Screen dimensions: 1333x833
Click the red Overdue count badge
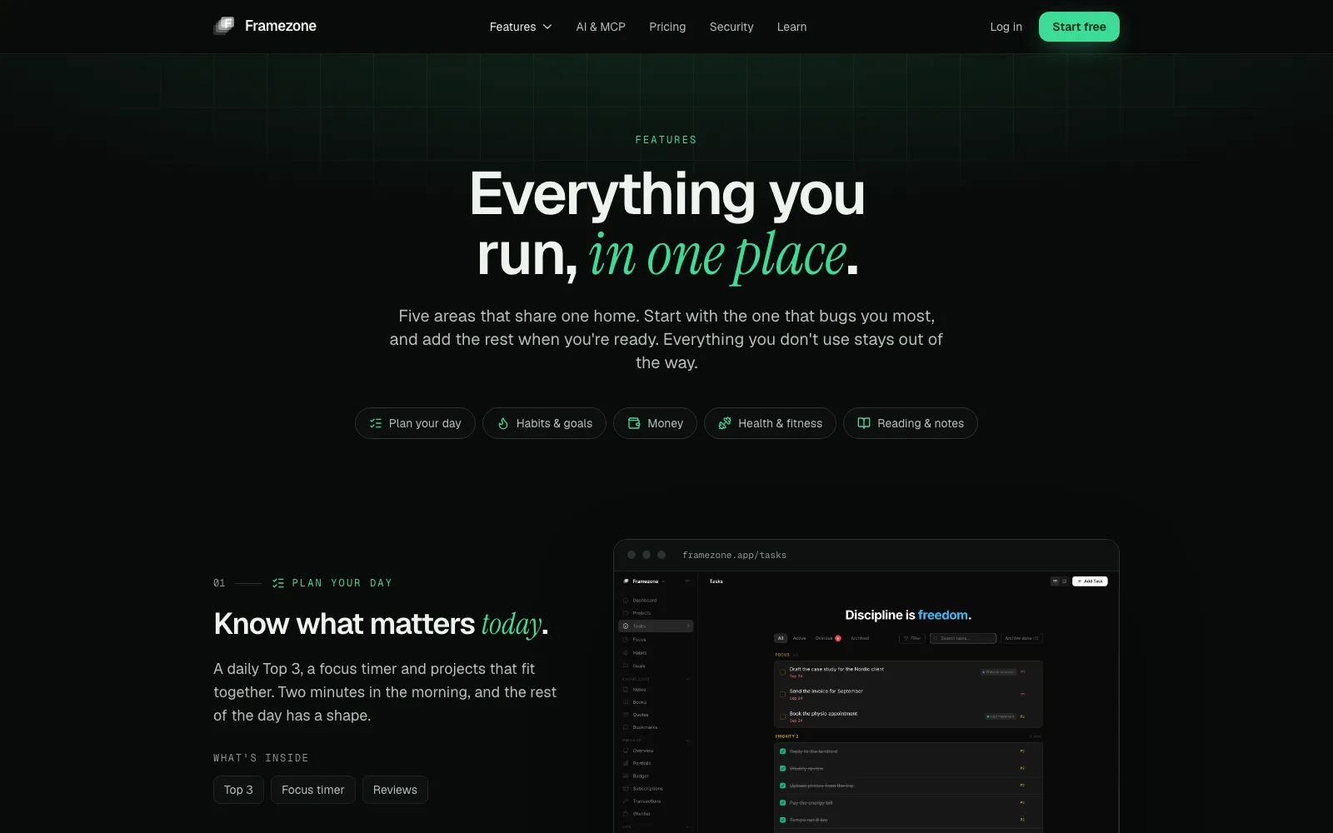(838, 638)
